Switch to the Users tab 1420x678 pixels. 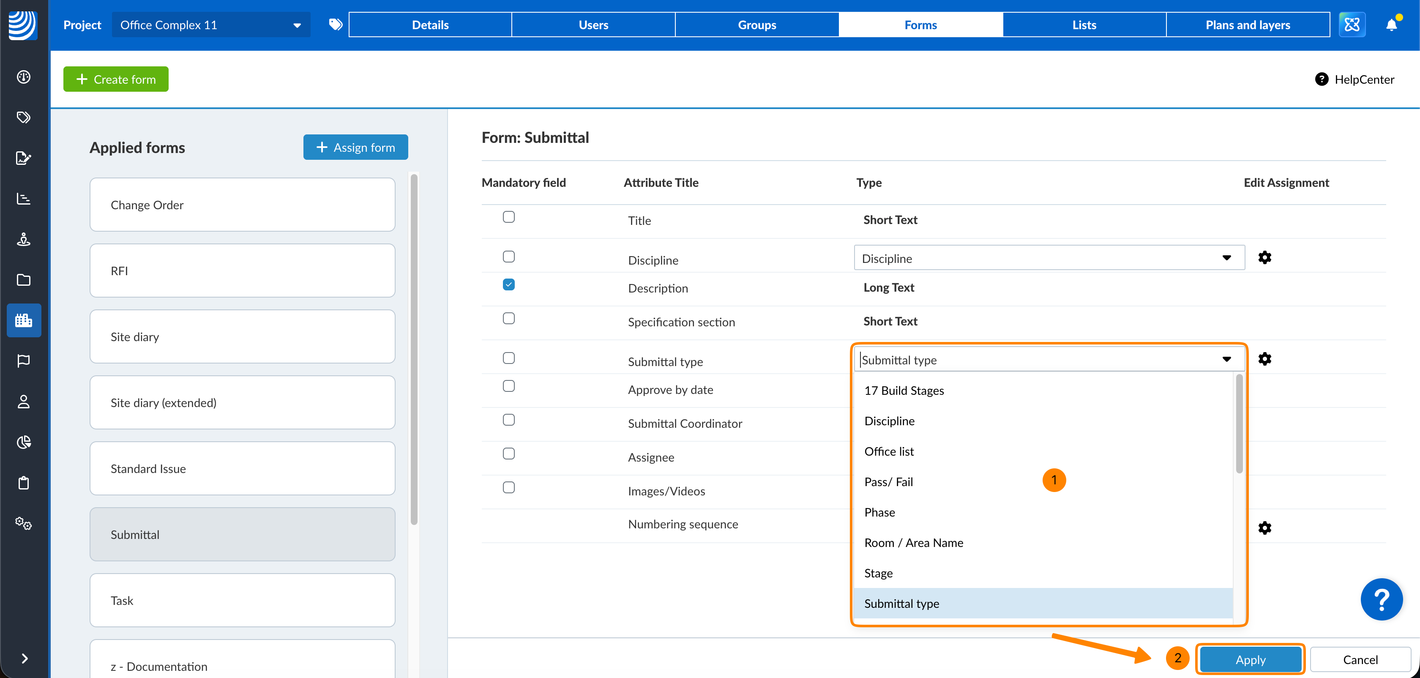point(593,25)
